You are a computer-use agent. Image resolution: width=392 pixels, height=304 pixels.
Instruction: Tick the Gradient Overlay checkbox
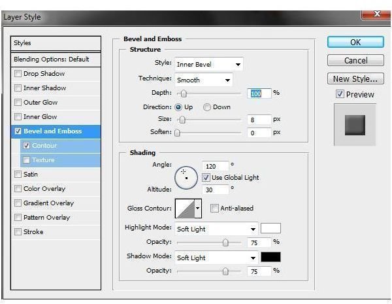(x=18, y=203)
